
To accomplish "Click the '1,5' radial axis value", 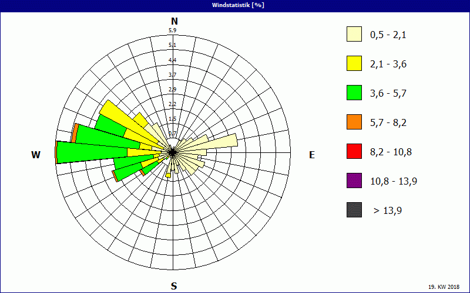I will coord(172,119).
